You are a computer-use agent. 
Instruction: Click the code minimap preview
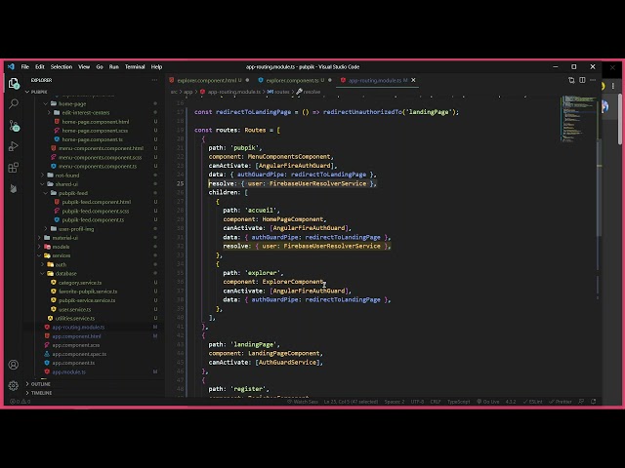click(x=579, y=119)
